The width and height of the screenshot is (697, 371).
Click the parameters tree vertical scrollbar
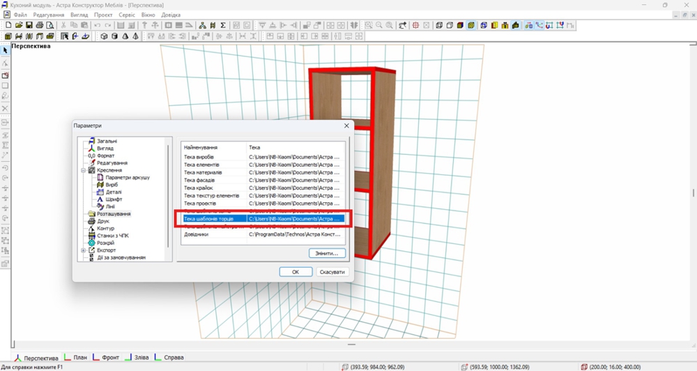(169, 196)
